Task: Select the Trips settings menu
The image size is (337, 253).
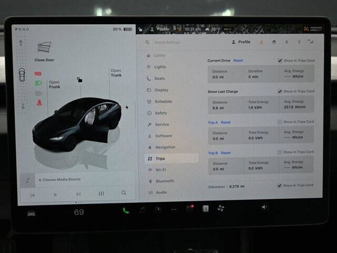Action: click(x=172, y=159)
